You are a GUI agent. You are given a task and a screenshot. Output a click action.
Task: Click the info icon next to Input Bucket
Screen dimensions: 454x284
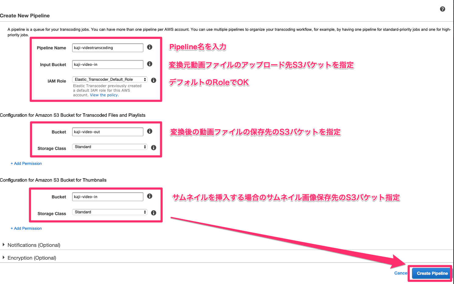[x=150, y=64]
